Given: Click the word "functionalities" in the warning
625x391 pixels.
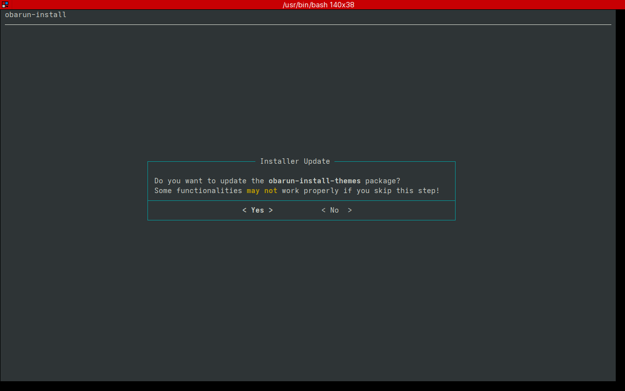Looking at the screenshot, I should [x=209, y=191].
